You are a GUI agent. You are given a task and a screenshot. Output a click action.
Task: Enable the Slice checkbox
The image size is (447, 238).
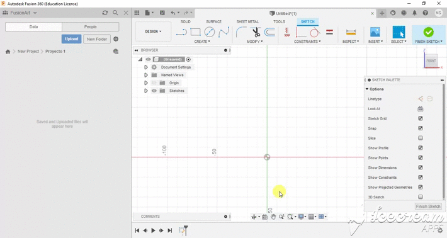(421, 138)
